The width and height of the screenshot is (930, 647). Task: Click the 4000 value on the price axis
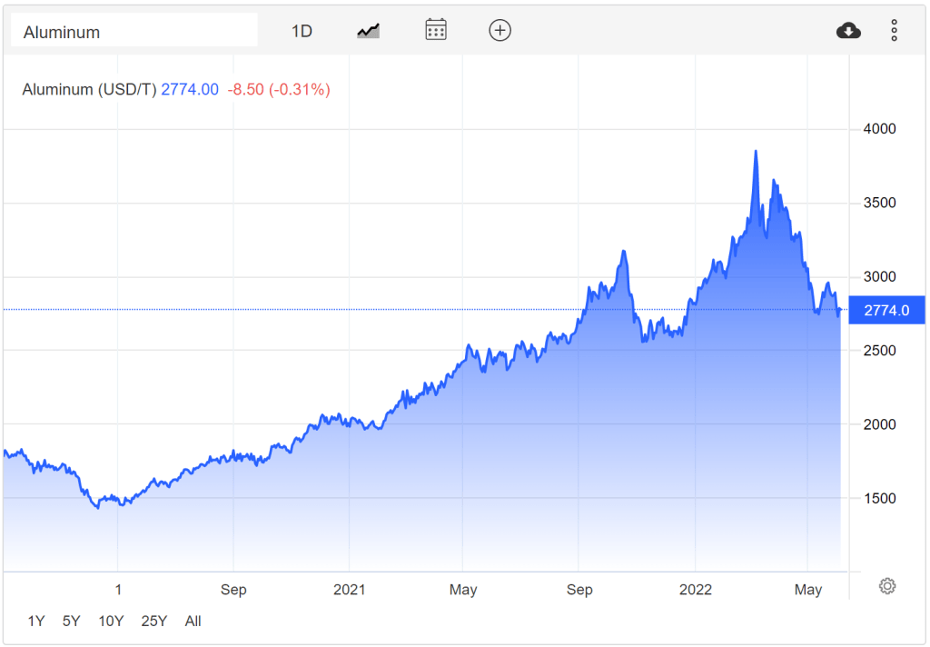878,129
